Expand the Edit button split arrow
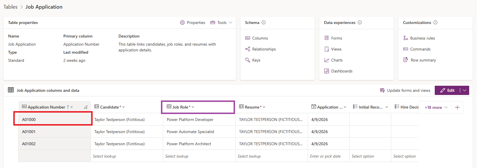 pos(465,90)
